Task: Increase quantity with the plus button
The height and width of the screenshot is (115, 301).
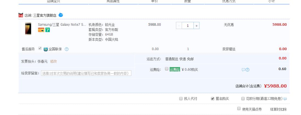Action: pos(196,26)
